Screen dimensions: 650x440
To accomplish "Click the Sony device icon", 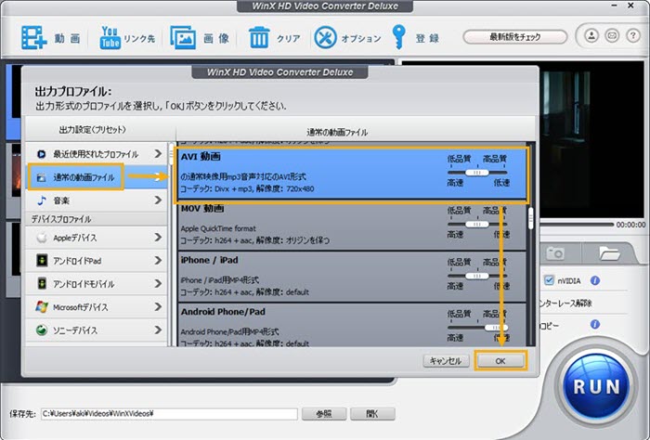I will [x=42, y=330].
